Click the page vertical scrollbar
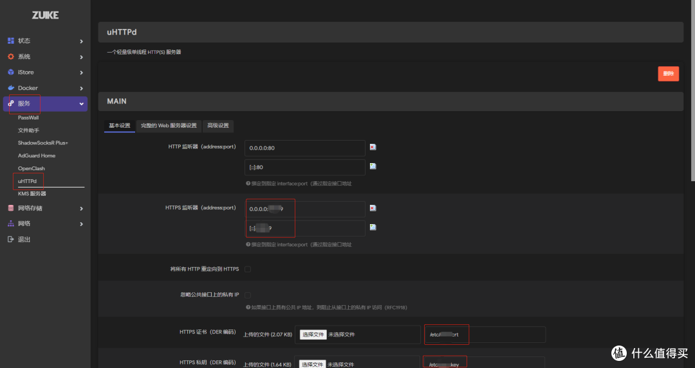Screen dimensions: 695x368 [x=693, y=91]
